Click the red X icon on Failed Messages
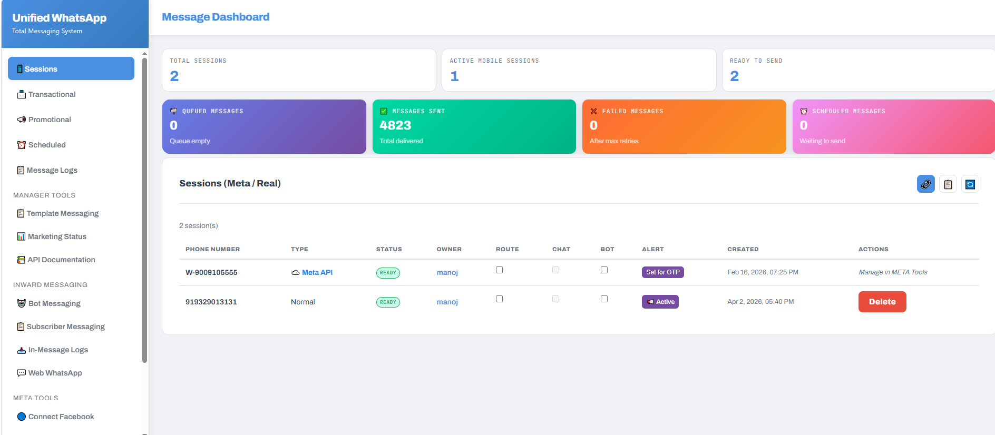Image resolution: width=995 pixels, height=435 pixels. [593, 111]
